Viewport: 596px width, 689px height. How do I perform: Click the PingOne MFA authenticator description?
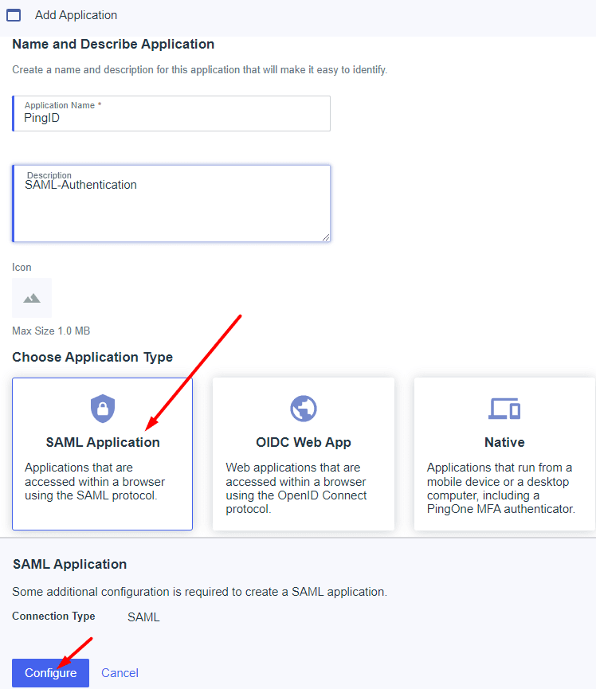coord(501,488)
